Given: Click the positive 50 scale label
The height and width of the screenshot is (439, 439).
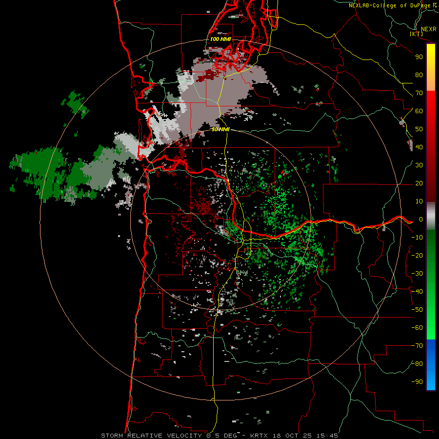Looking at the screenshot, I should coord(419,129).
